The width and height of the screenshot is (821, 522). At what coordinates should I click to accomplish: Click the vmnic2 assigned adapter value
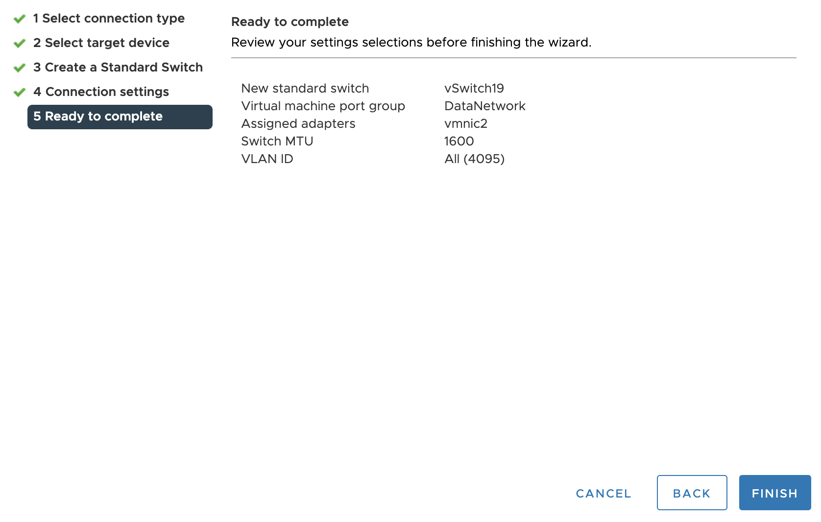click(x=465, y=123)
